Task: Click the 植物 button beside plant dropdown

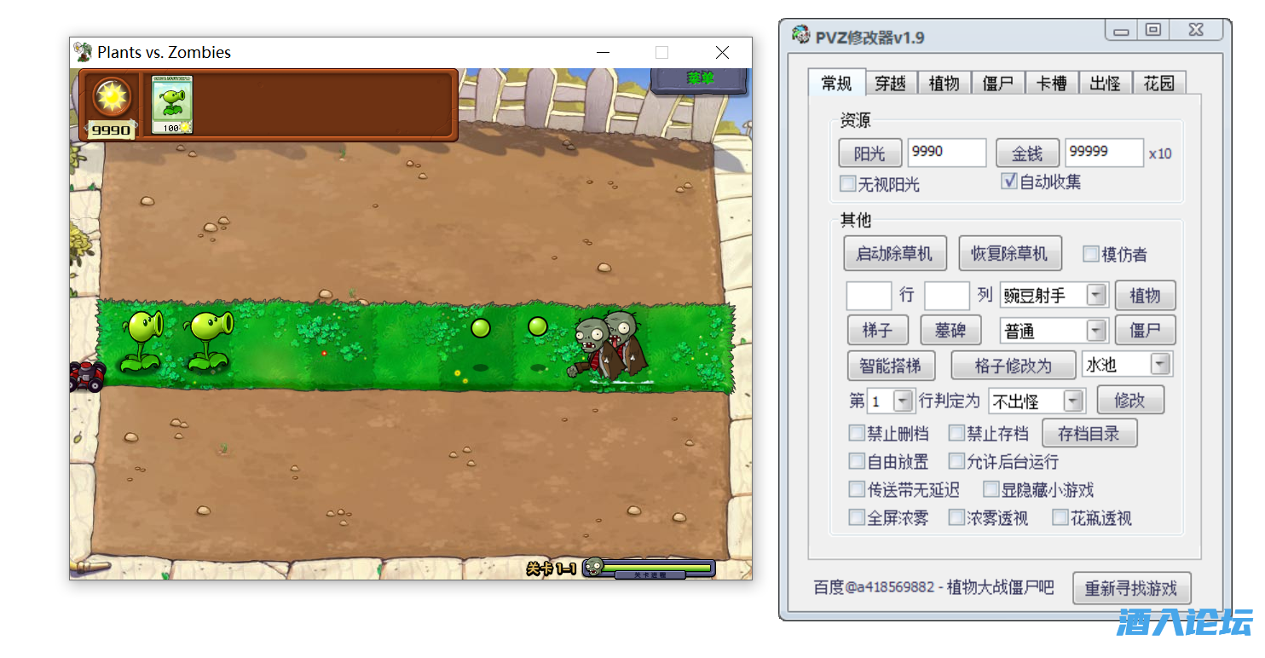Action: tap(1145, 296)
